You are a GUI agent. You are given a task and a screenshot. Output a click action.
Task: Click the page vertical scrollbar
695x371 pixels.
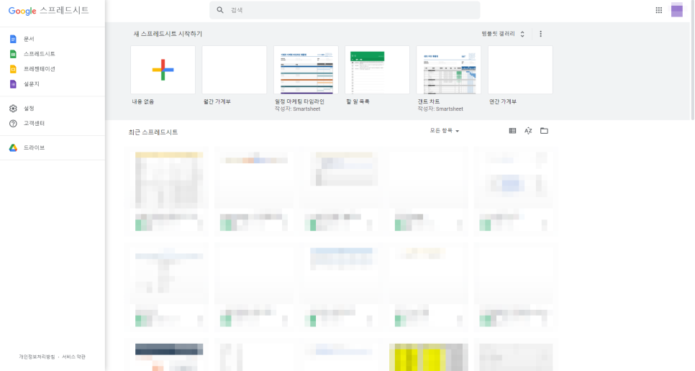(693, 60)
